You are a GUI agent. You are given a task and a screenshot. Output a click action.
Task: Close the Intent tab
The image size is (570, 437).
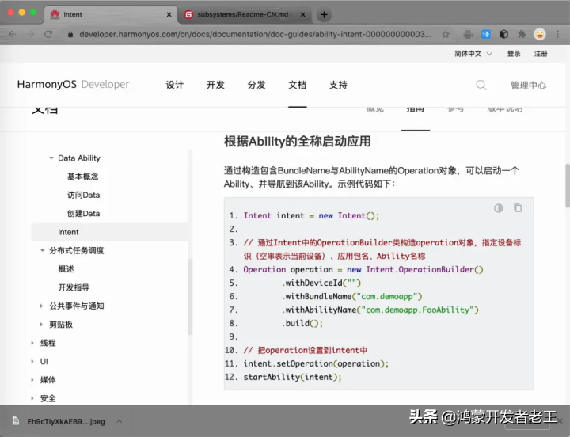[x=169, y=14]
